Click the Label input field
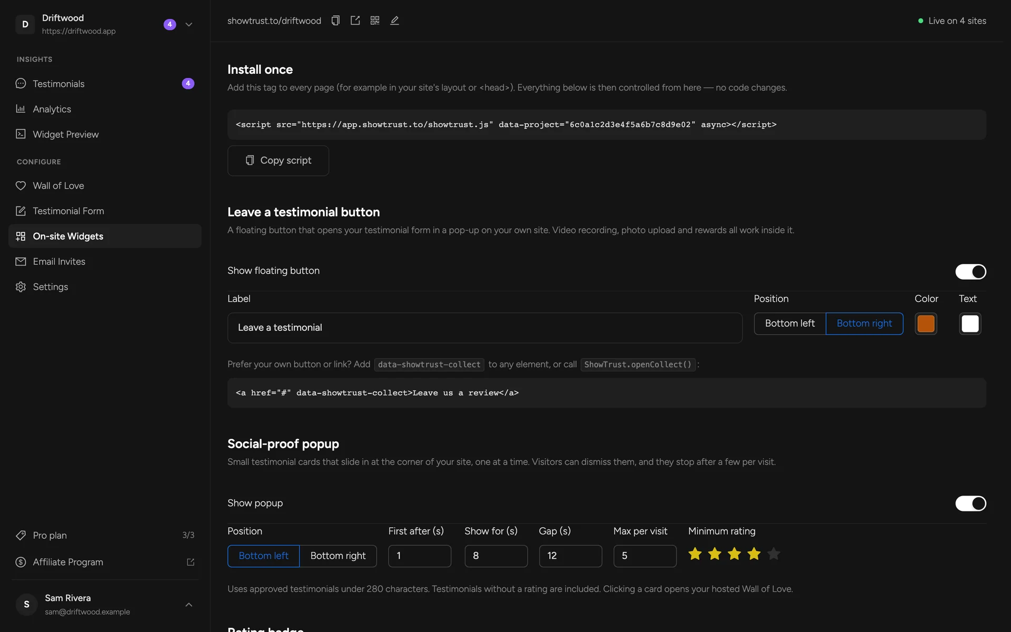Screen dimensions: 1011x632 pos(485,328)
